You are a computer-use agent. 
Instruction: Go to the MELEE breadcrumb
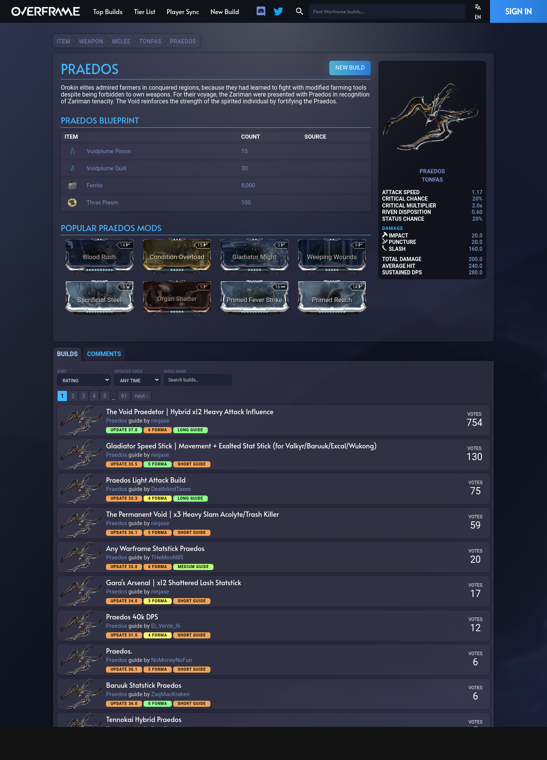tap(121, 41)
